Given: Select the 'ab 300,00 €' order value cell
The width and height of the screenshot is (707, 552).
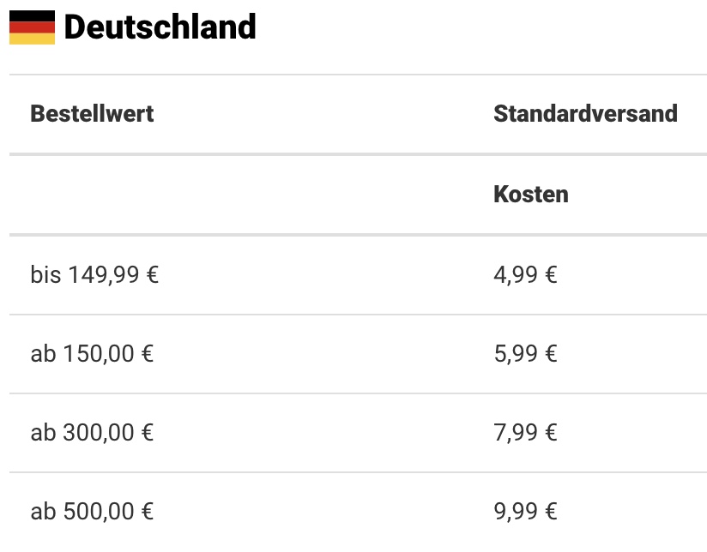Looking at the screenshot, I should pos(92,432).
